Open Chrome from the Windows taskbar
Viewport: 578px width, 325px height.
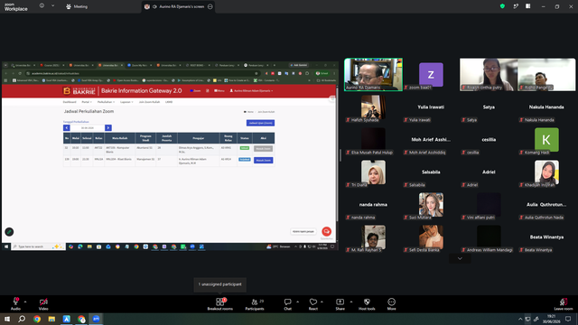[x=37, y=319]
